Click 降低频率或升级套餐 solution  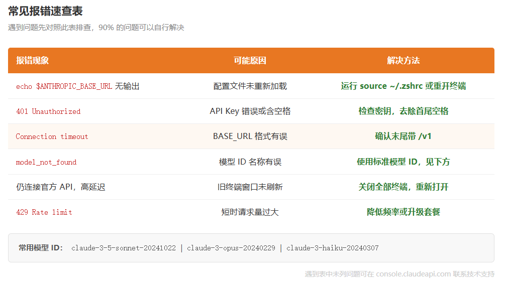click(x=403, y=212)
